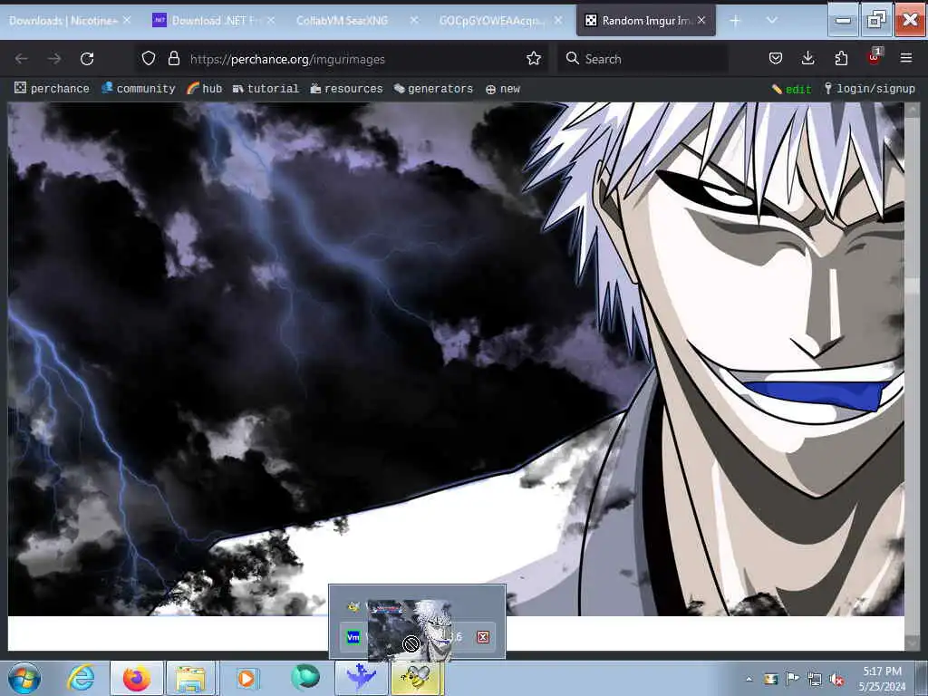Image resolution: width=928 pixels, height=696 pixels.
Task: Select the Vm window preview entry
Action: [x=418, y=637]
